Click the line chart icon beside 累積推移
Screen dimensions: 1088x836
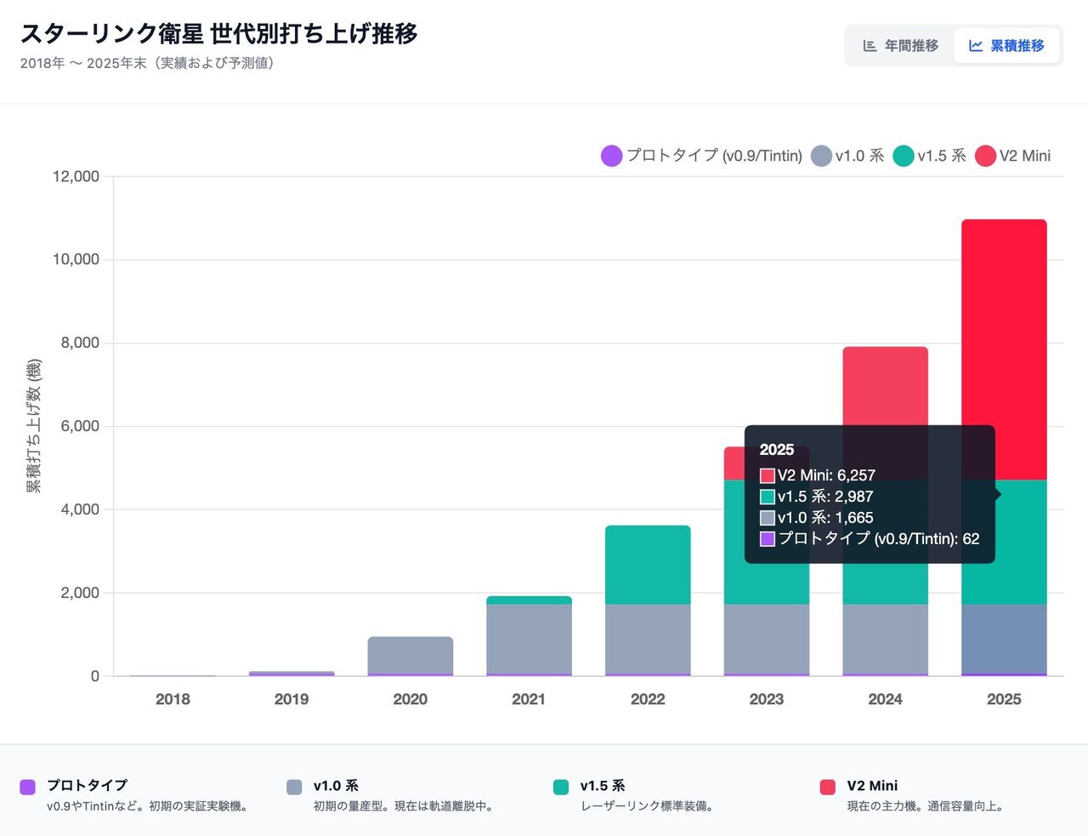(976, 46)
